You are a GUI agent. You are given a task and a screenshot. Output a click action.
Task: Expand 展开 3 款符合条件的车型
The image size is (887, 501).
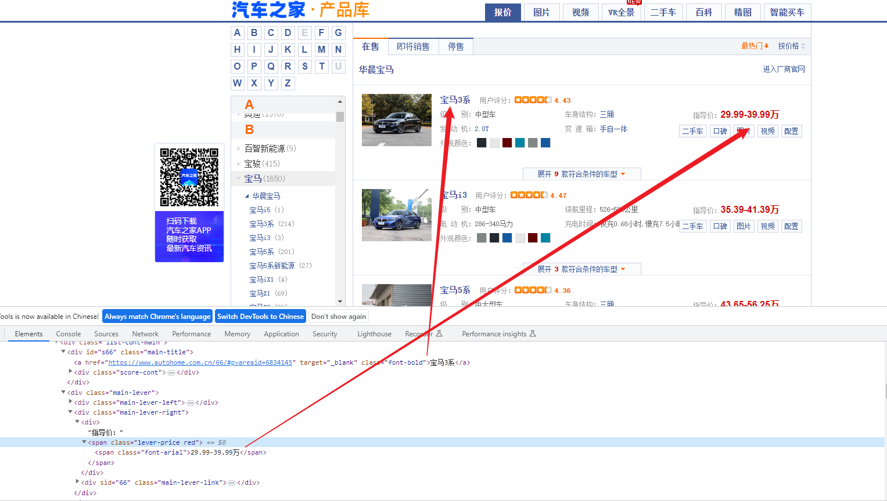pyautogui.click(x=581, y=269)
